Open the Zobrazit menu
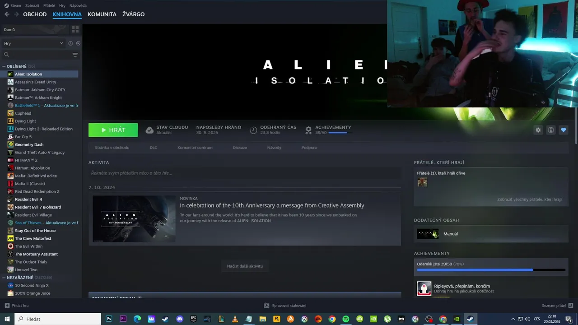Image resolution: width=578 pixels, height=325 pixels. tap(32, 5)
